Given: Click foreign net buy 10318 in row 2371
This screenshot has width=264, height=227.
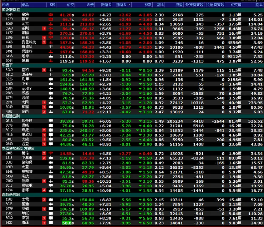Looking at the screenshot, I should 197,103.
